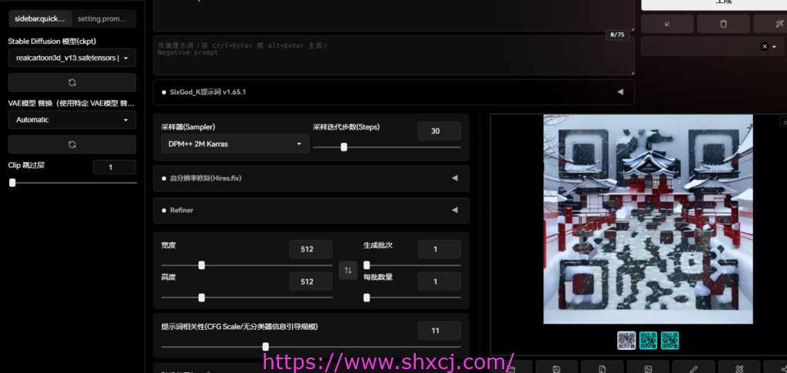
Task: Adjust the CFG Scale slider
Action: point(310,346)
